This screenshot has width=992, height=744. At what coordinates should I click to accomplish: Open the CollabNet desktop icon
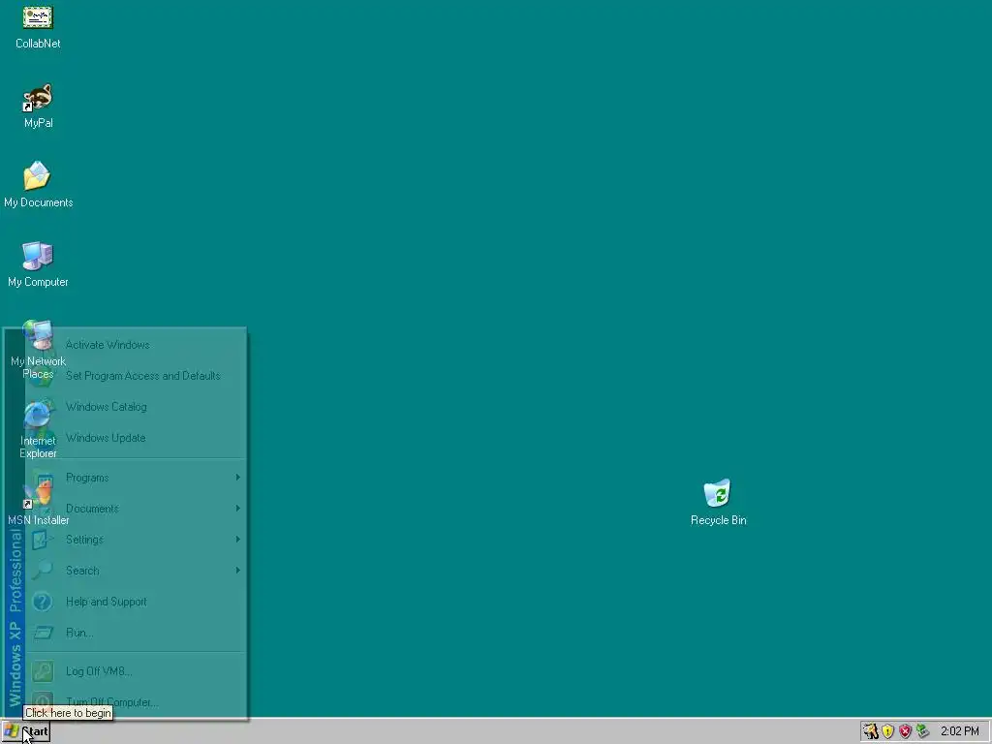(x=38, y=26)
